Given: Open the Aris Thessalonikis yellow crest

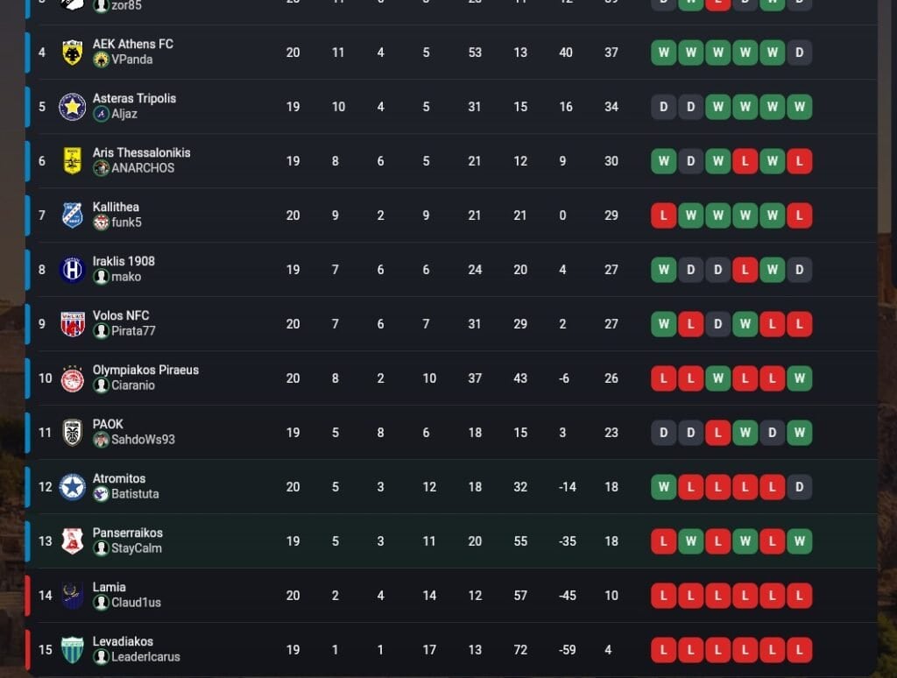Looking at the screenshot, I should click(x=73, y=161).
